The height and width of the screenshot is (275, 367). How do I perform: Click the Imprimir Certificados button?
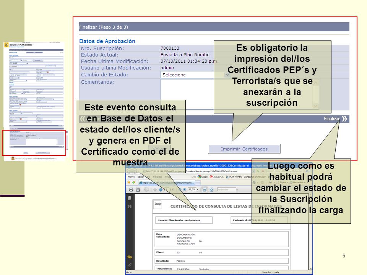pyautogui.click(x=244, y=149)
